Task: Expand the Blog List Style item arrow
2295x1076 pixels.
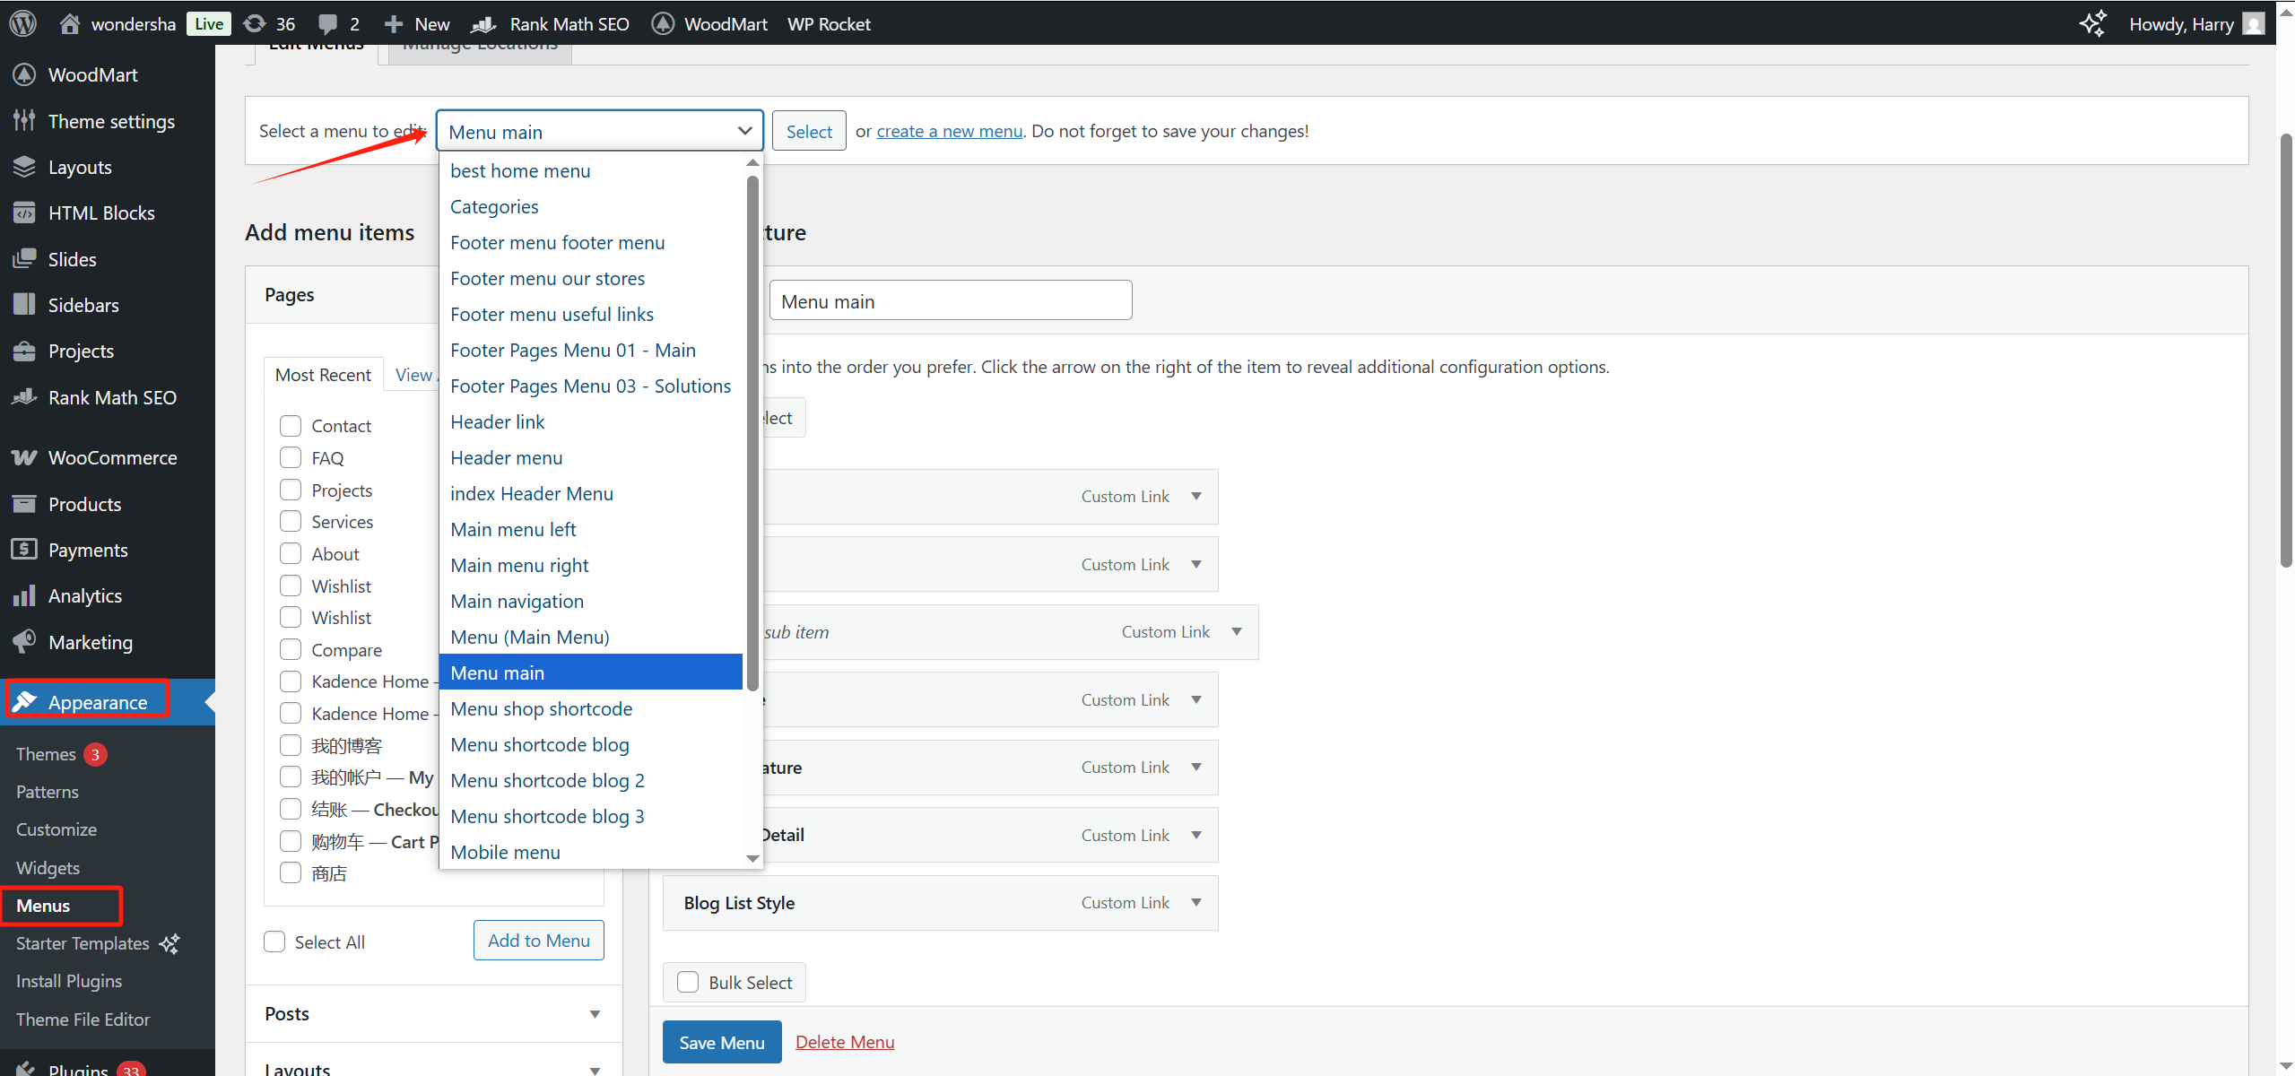Action: pyautogui.click(x=1195, y=903)
